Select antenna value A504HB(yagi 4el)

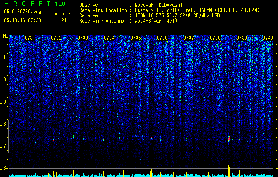(x=156, y=21)
